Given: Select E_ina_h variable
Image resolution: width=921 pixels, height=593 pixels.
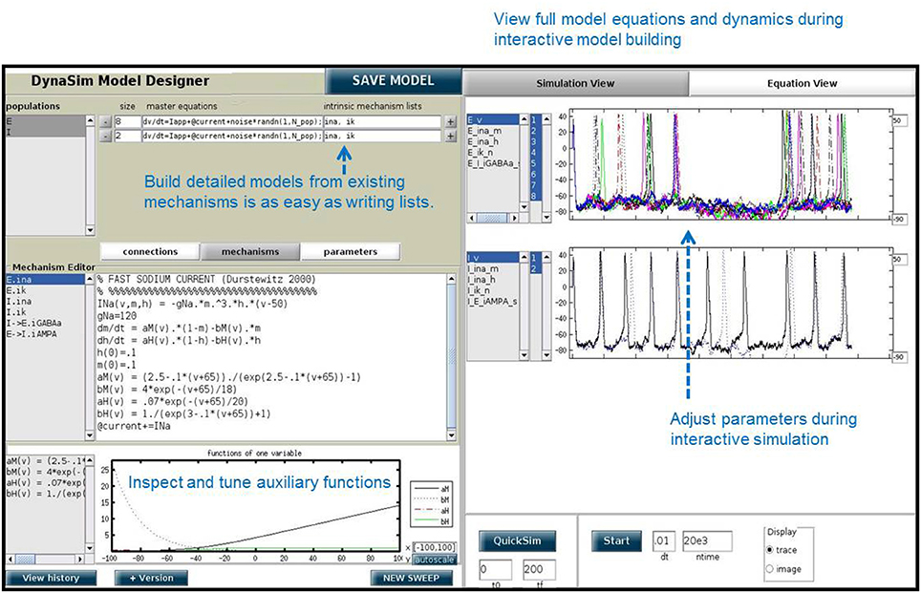Looking at the screenshot, I should [x=493, y=141].
